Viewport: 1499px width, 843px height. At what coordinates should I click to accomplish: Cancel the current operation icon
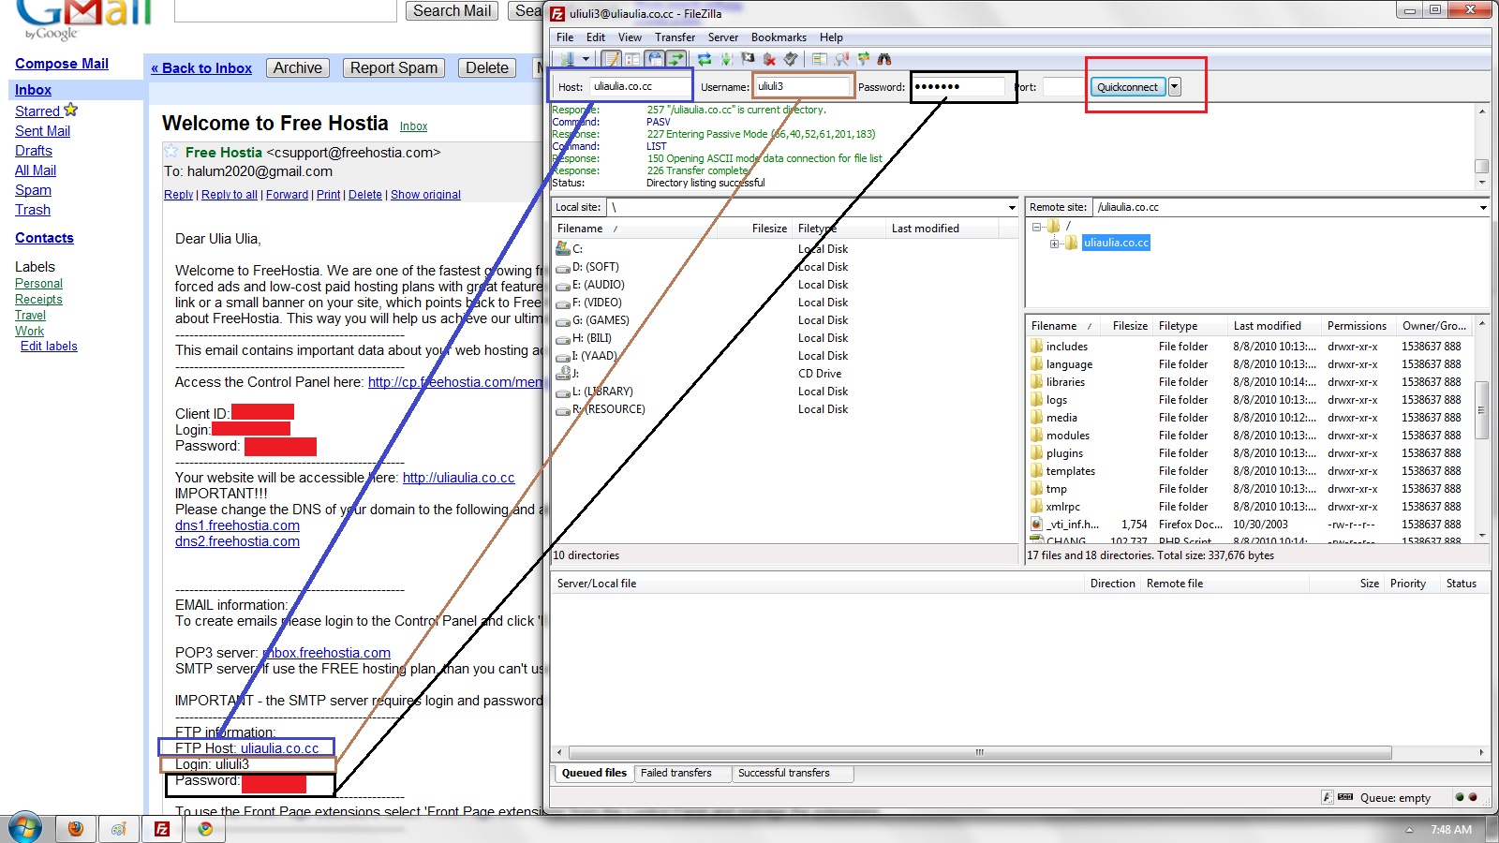point(748,59)
